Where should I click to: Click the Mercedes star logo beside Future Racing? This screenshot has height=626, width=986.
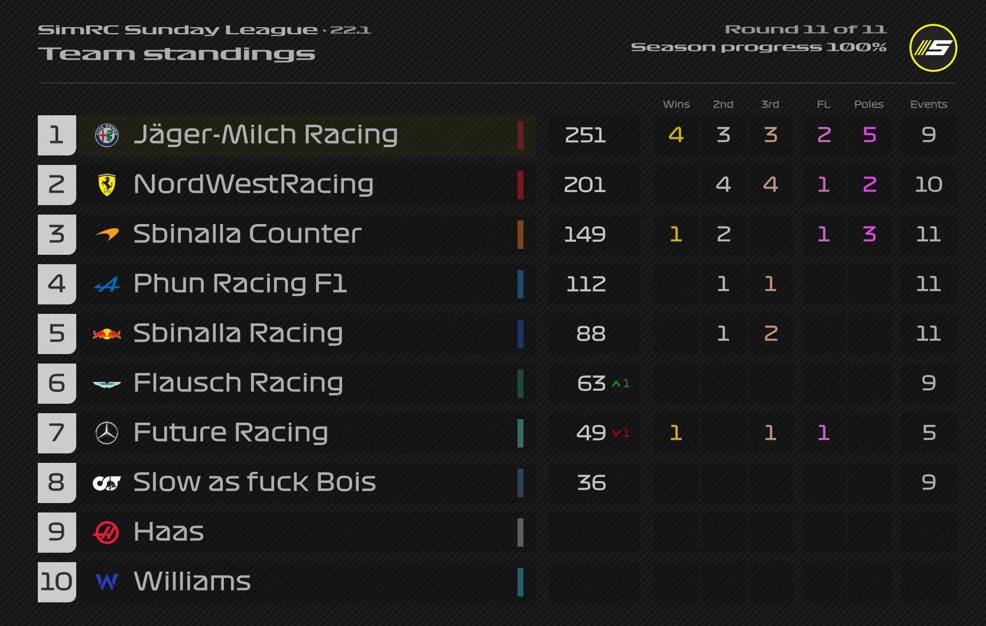pyautogui.click(x=107, y=433)
